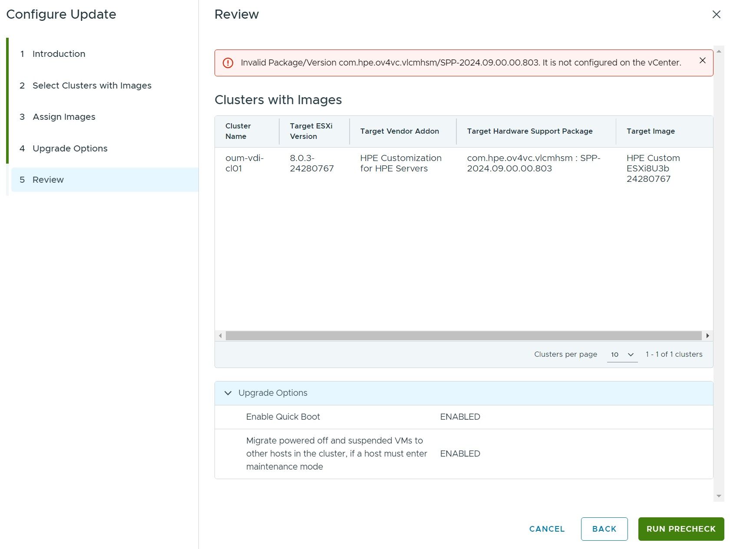Click Target Hardware Support Package column header
The width and height of the screenshot is (730, 549).
pyautogui.click(x=536, y=131)
